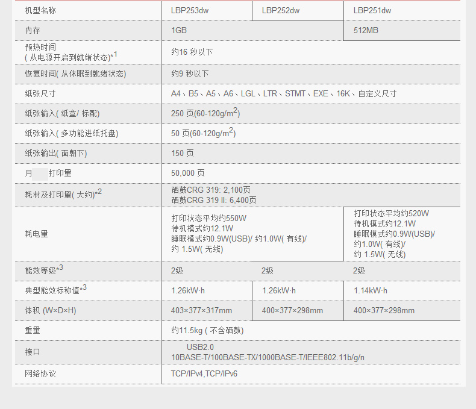Screen dimensions: 476x409
Task: Click the 典型能效标称值 row label
Action: pyautogui.click(x=56, y=290)
